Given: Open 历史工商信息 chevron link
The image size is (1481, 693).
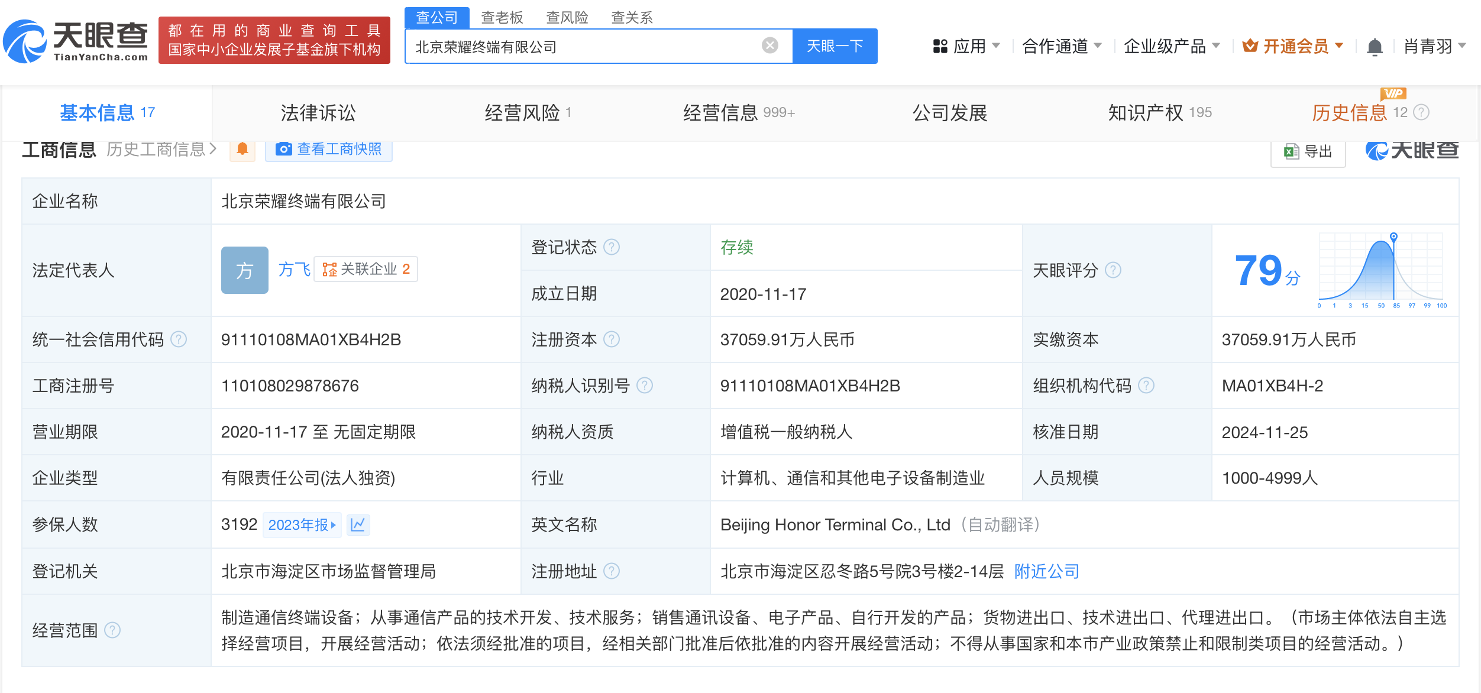Looking at the screenshot, I should (x=161, y=149).
